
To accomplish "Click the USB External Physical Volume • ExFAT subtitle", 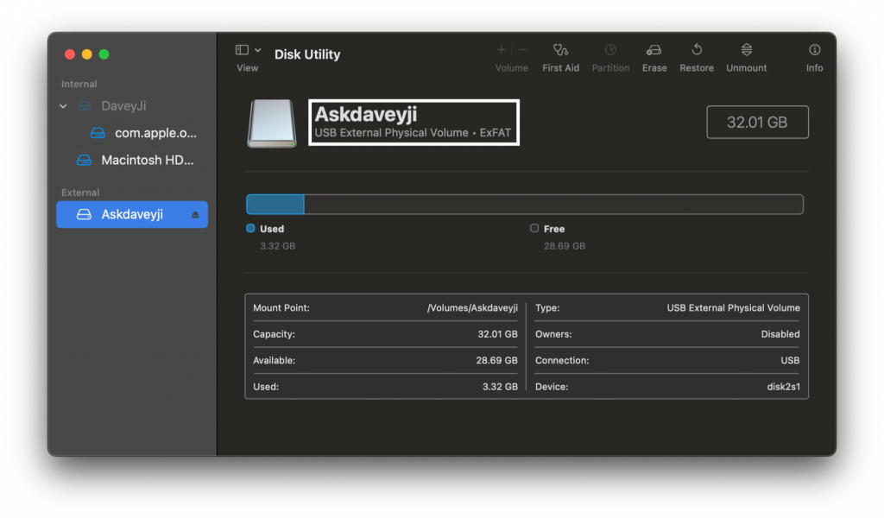I will pos(413,133).
